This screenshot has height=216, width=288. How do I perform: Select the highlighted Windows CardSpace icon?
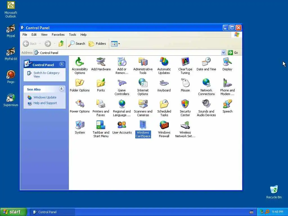tap(143, 129)
